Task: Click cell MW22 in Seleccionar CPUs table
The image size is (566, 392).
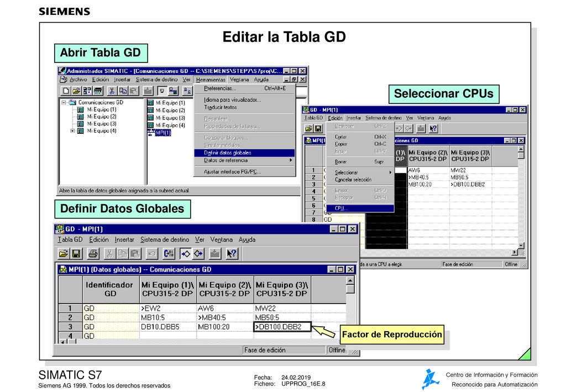Action: click(x=470, y=170)
